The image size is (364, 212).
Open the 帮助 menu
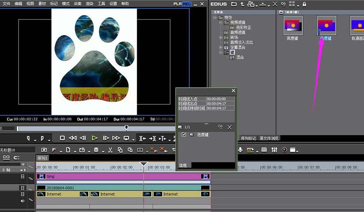pyautogui.click(x=125, y=4)
